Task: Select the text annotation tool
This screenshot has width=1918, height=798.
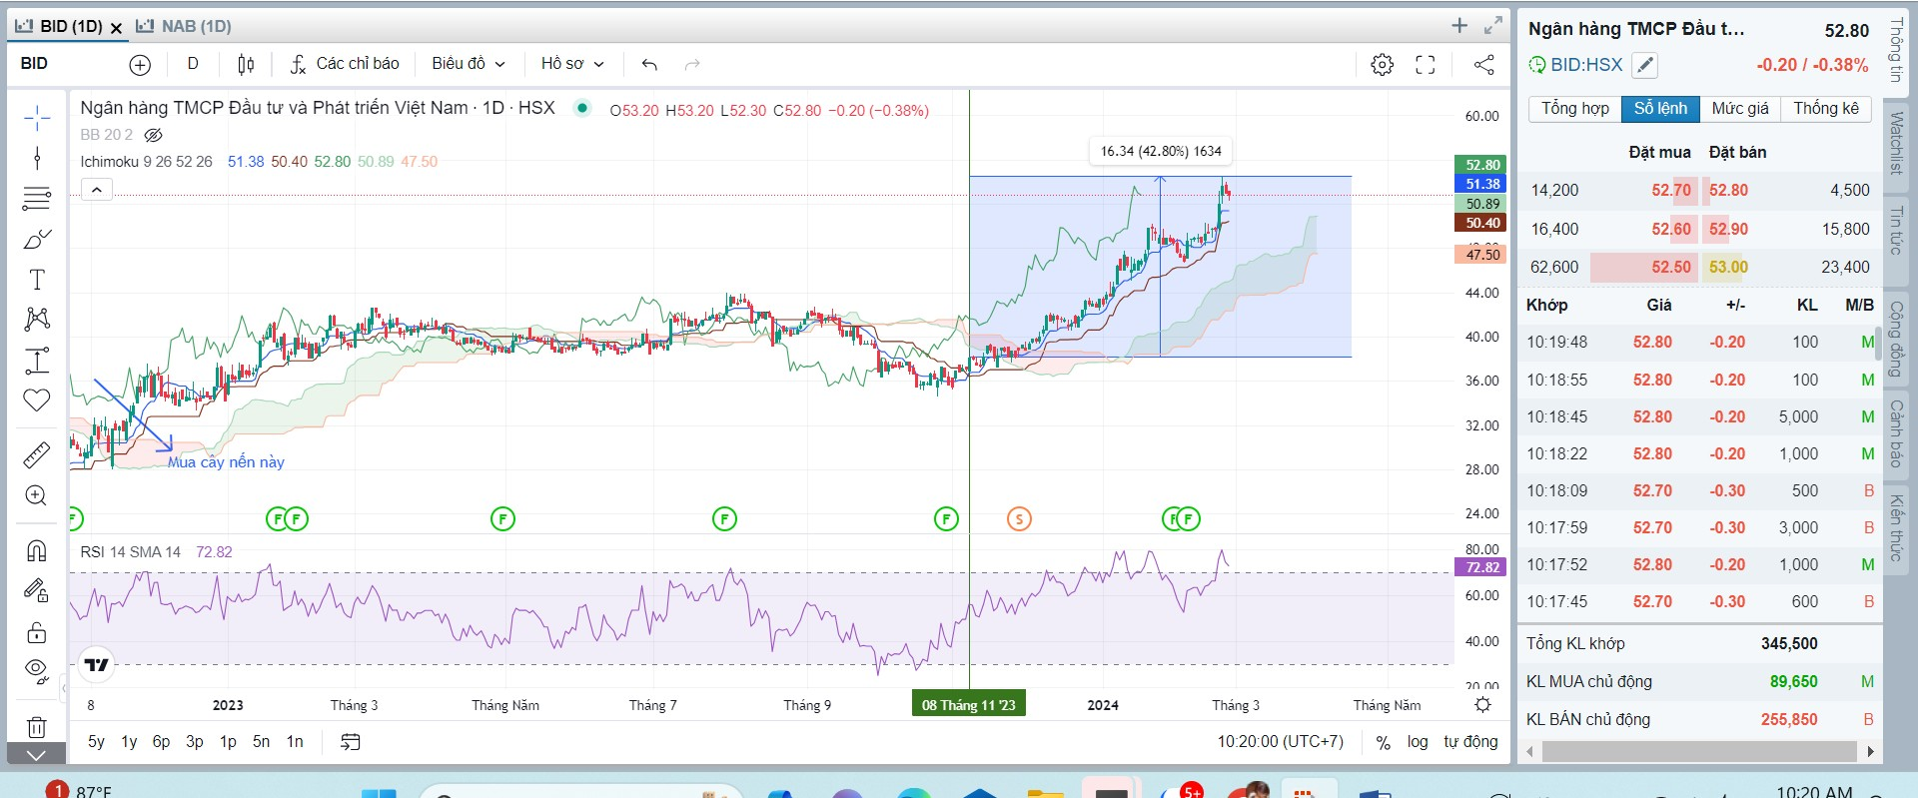Action: 37,279
